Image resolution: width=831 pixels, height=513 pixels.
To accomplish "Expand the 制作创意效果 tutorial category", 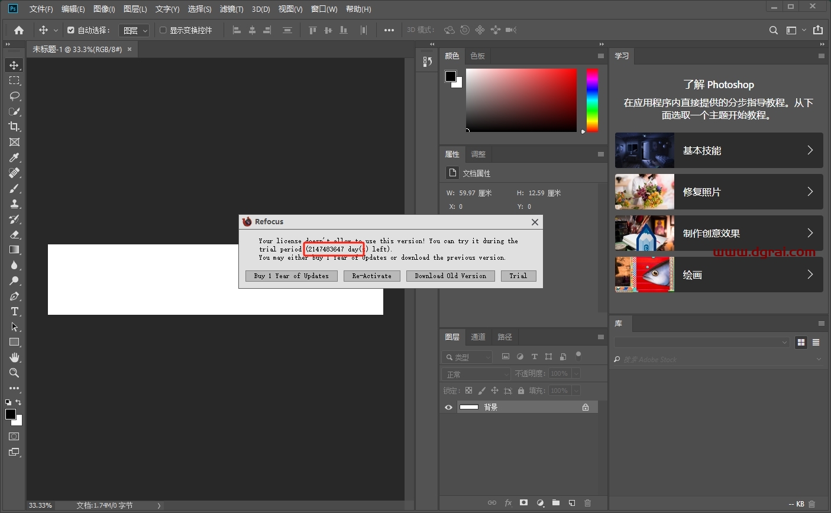I will pos(719,233).
